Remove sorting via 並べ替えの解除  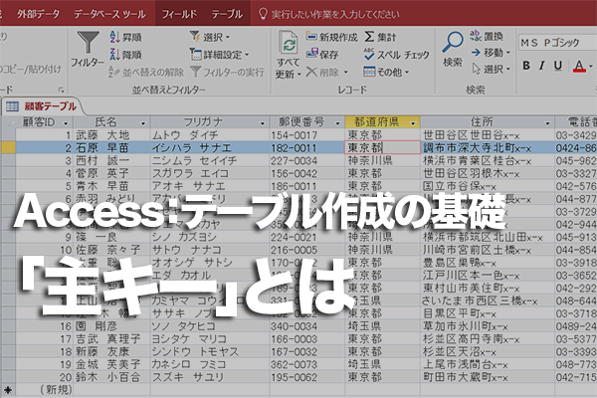(146, 72)
